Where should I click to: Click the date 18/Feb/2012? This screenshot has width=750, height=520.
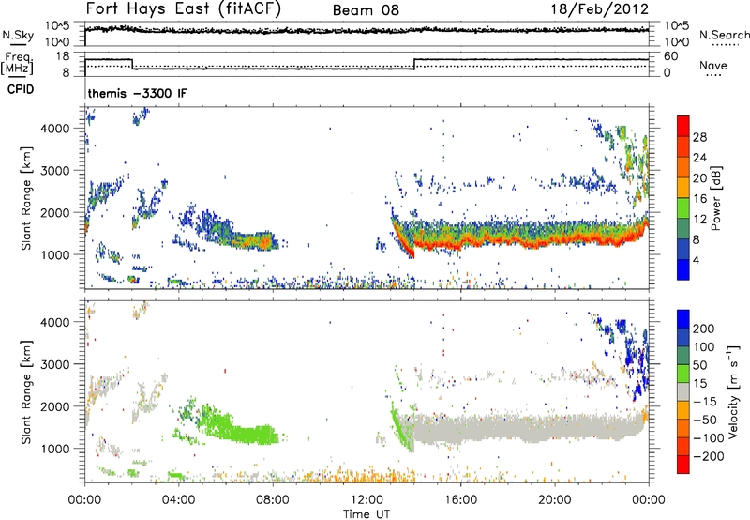(x=600, y=9)
